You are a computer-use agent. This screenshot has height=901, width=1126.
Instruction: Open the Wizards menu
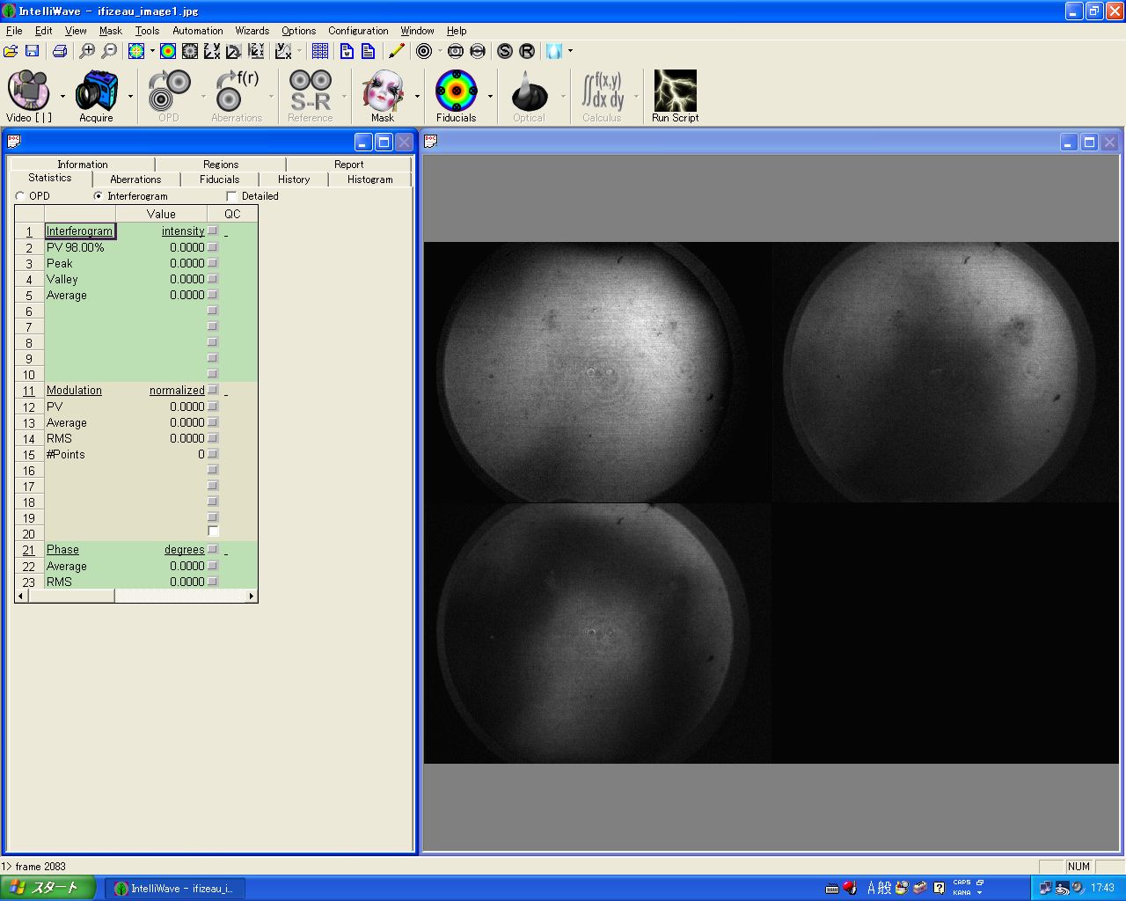[252, 31]
